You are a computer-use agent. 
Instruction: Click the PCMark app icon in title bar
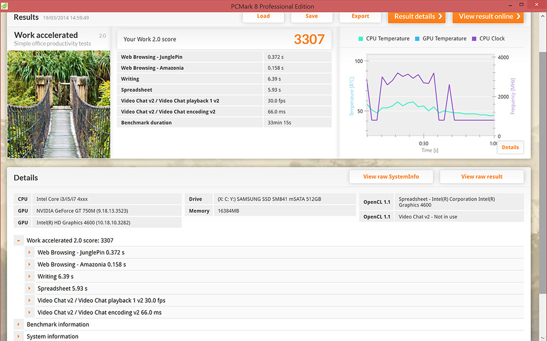pos(5,6)
